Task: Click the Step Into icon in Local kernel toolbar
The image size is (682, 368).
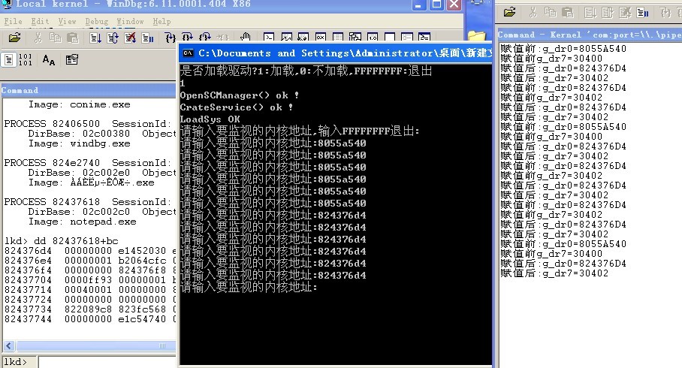Action: coord(170,38)
